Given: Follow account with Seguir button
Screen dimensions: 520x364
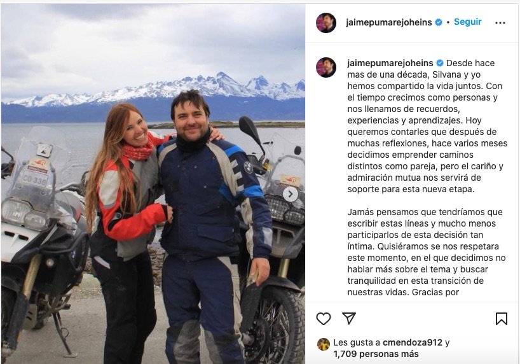Looking at the screenshot, I should click(x=468, y=22).
